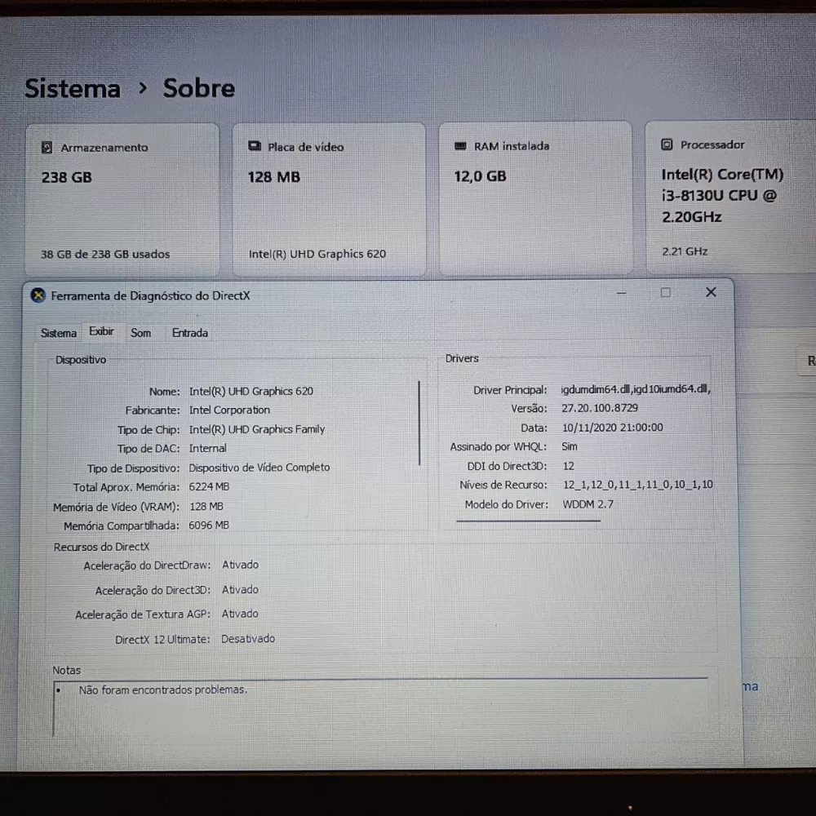Viewport: 816px width, 816px height.
Task: Switch to the Sistema tab in DirectX tool
Action: click(x=58, y=333)
